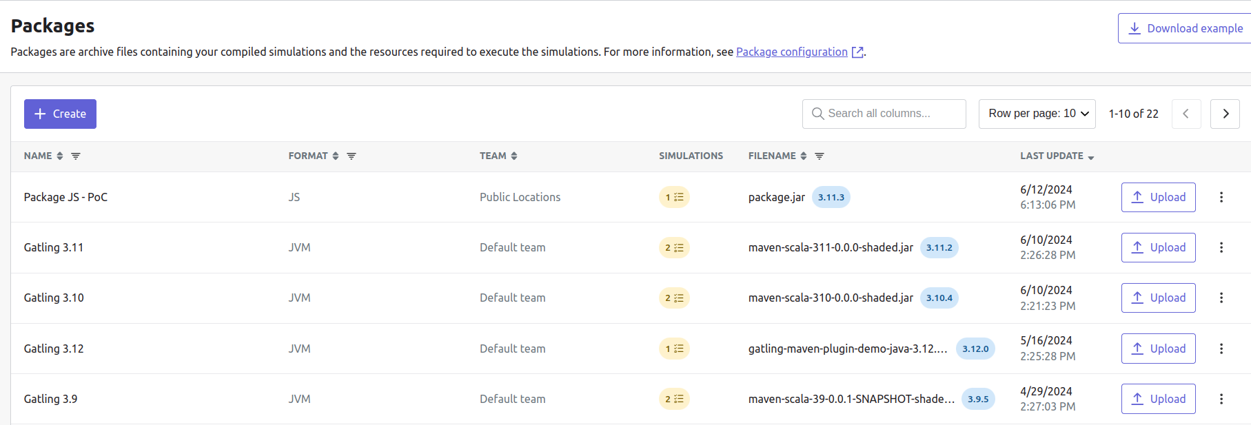Click the 3.9.5 version badge
Viewport: 1251px width, 425px height.
978,399
